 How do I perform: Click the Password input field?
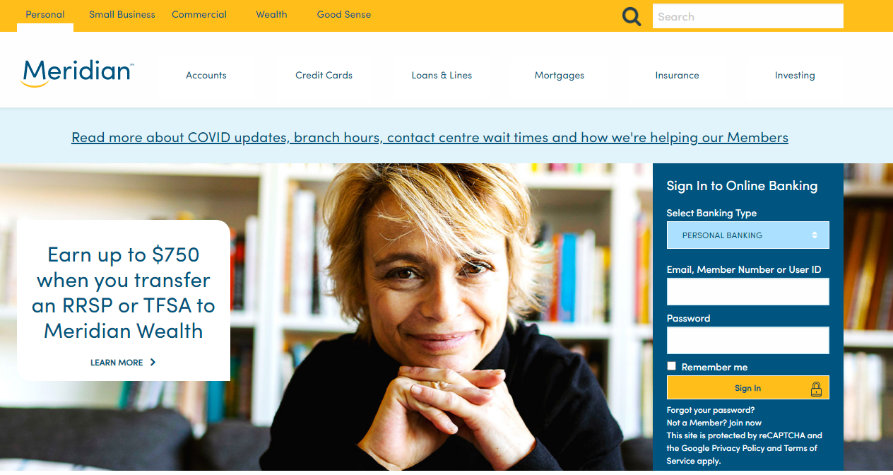tap(747, 340)
